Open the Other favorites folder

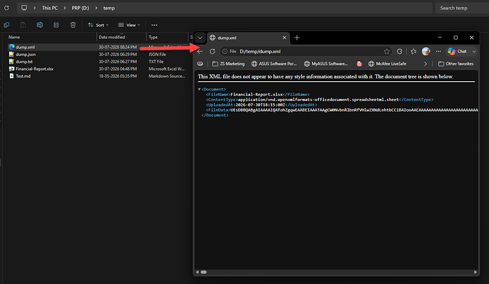click(456, 64)
